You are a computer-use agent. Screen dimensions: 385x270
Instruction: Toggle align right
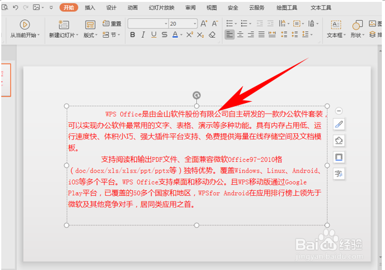click(251, 35)
